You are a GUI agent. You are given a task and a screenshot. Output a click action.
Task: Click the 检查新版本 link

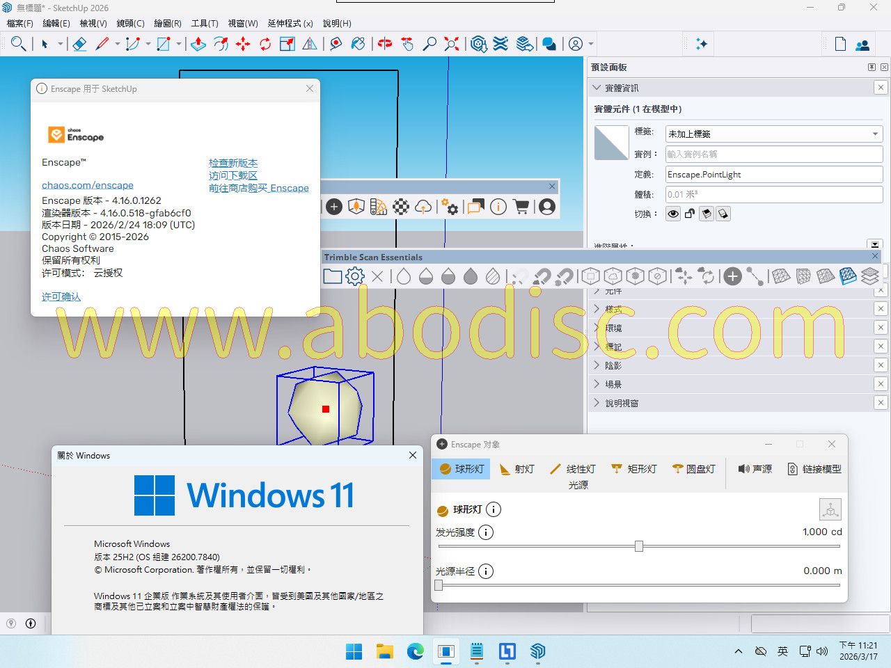point(233,163)
